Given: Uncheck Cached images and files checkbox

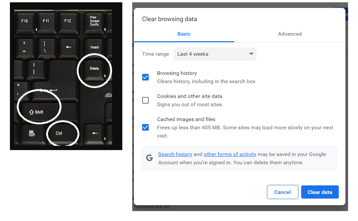Looking at the screenshot, I should coord(145,127).
